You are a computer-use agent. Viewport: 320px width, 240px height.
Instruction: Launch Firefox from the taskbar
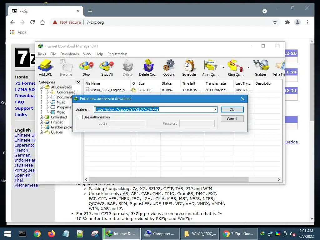(x=52, y=234)
